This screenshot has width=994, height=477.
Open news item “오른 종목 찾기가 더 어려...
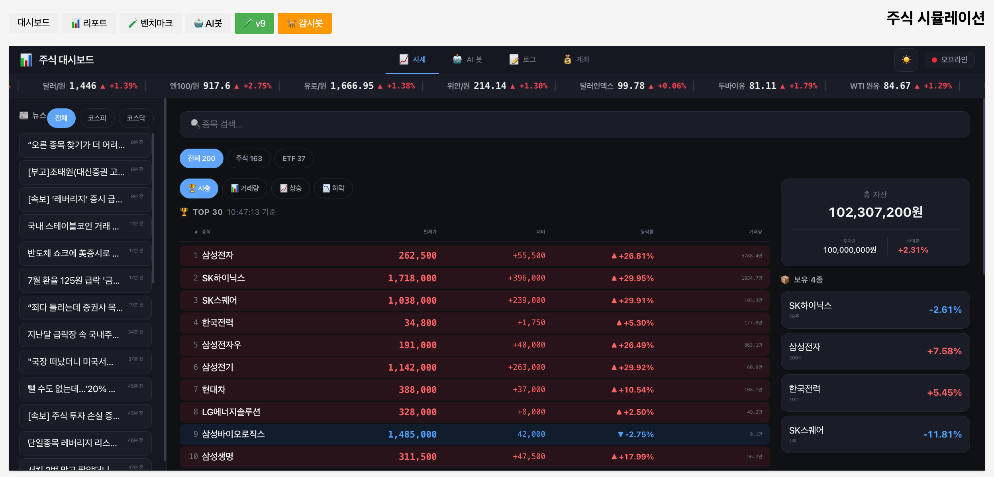(85, 145)
